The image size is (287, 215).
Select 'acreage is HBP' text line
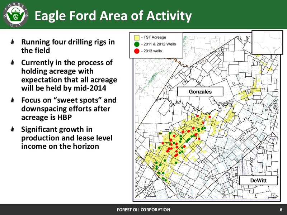(x=47, y=118)
